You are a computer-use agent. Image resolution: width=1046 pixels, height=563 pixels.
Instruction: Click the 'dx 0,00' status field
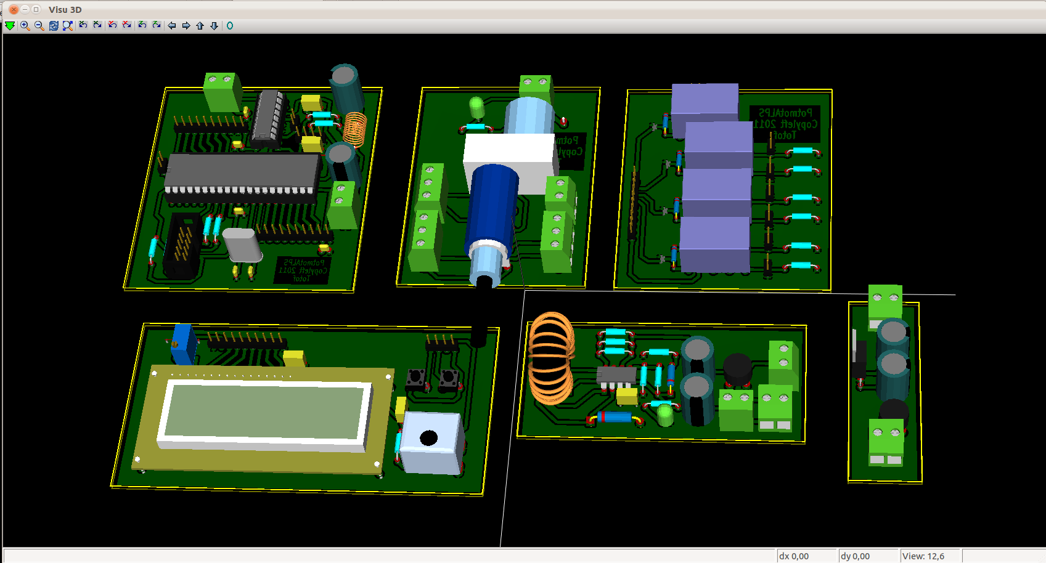point(807,556)
